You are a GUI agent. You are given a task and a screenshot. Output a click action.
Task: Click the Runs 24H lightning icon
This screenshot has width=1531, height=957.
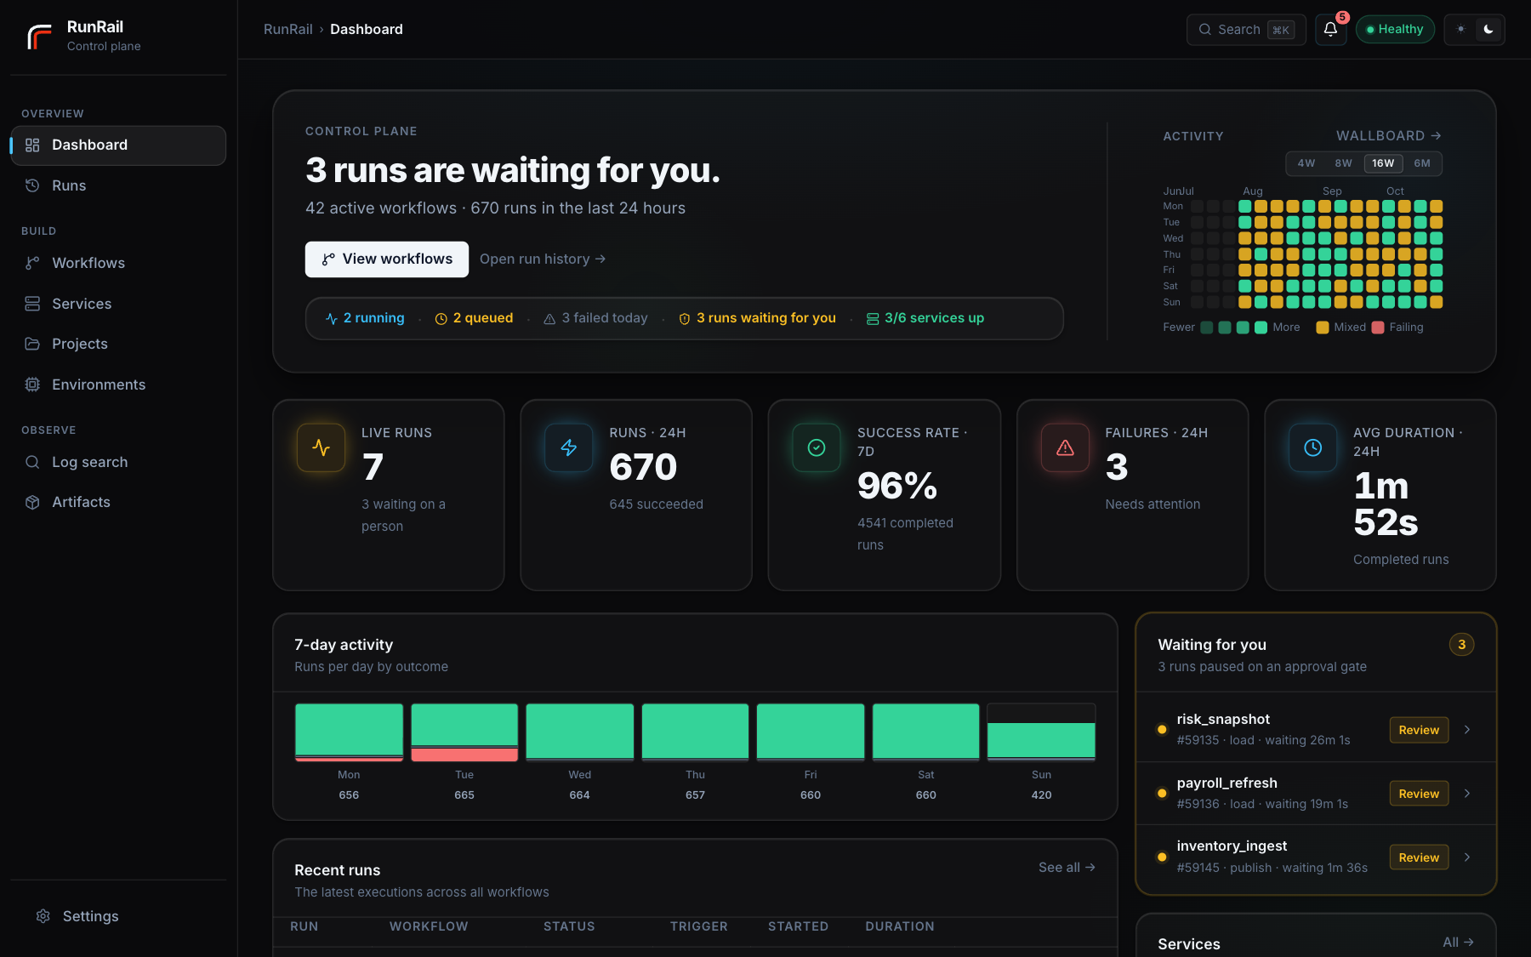pyautogui.click(x=569, y=447)
